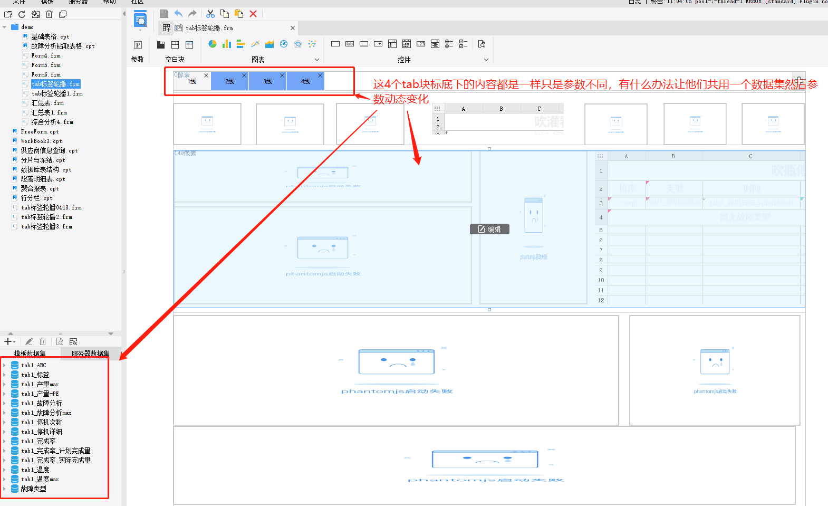The height and width of the screenshot is (506, 828).
Task: Insert a gauge meter chart
Action: 284,44
